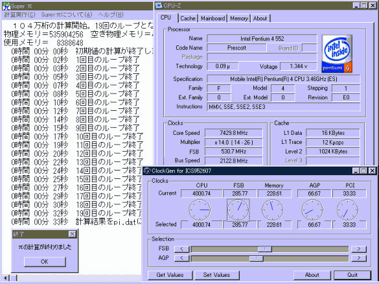Click the Current Memory value 228.61
The width and height of the screenshot is (379, 284).
(x=274, y=193)
